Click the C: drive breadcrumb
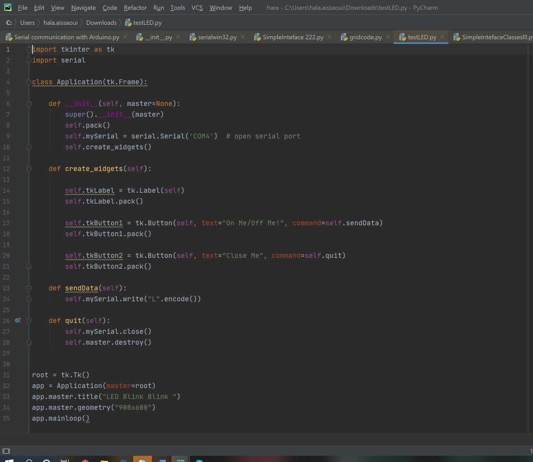The image size is (533, 462). pyautogui.click(x=9, y=22)
